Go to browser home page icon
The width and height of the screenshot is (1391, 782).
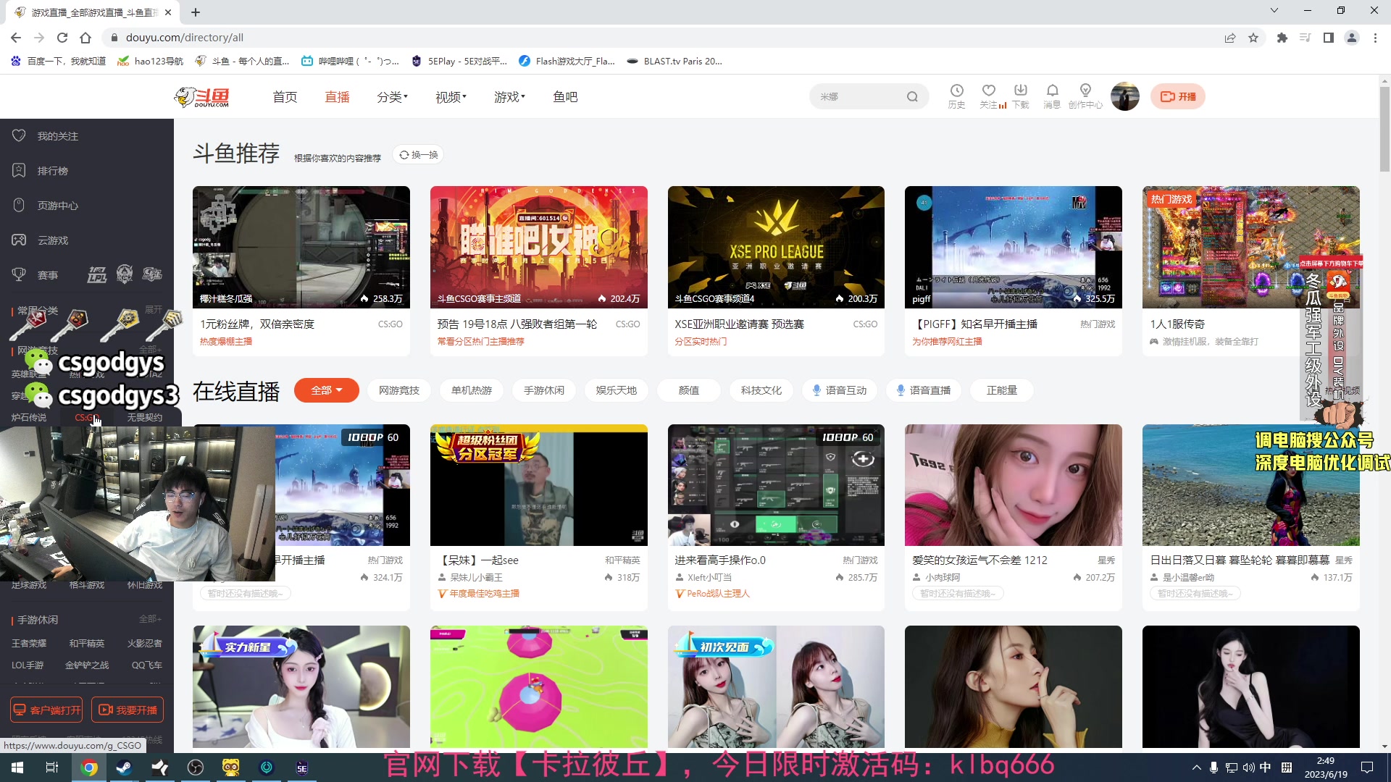click(85, 38)
